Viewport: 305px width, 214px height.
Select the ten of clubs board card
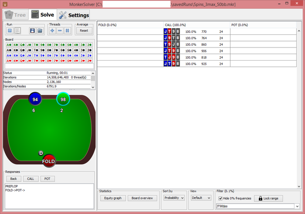click(x=36, y=45)
